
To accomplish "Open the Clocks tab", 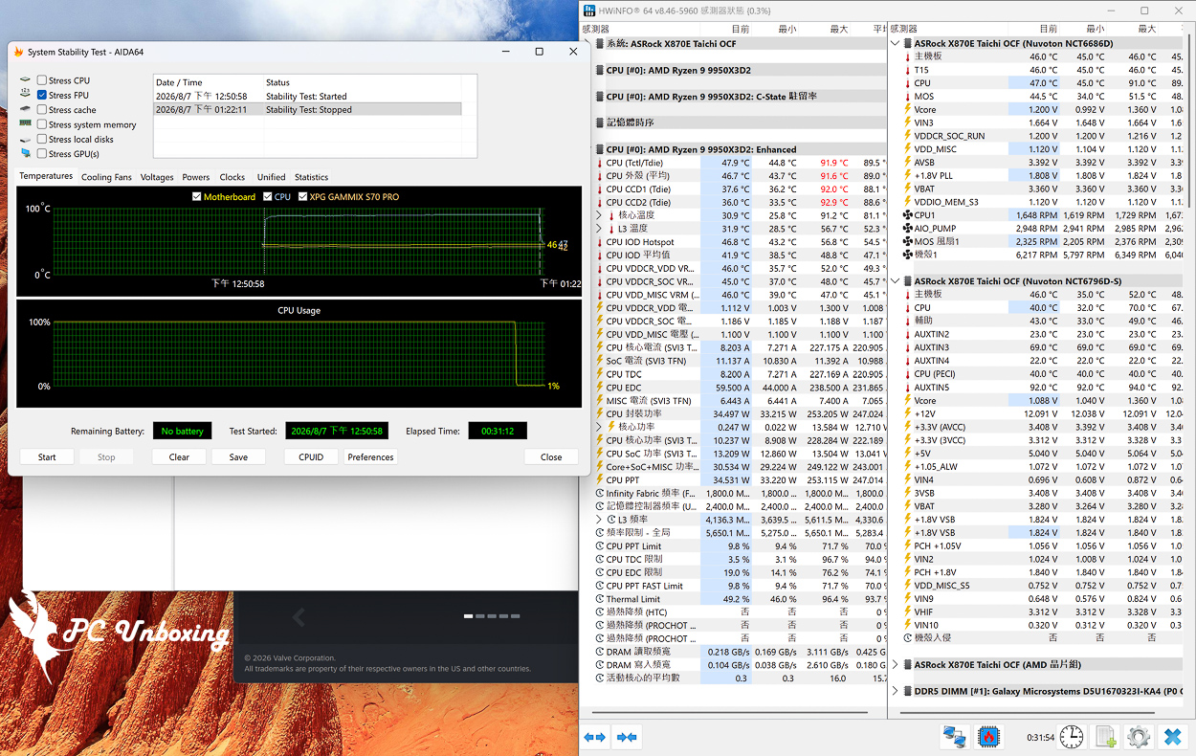I will tap(233, 177).
